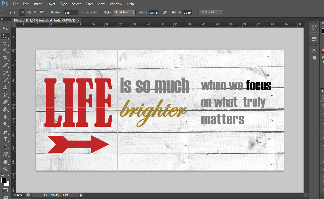Click the status bar preview icon

pyautogui.click(x=28, y=195)
